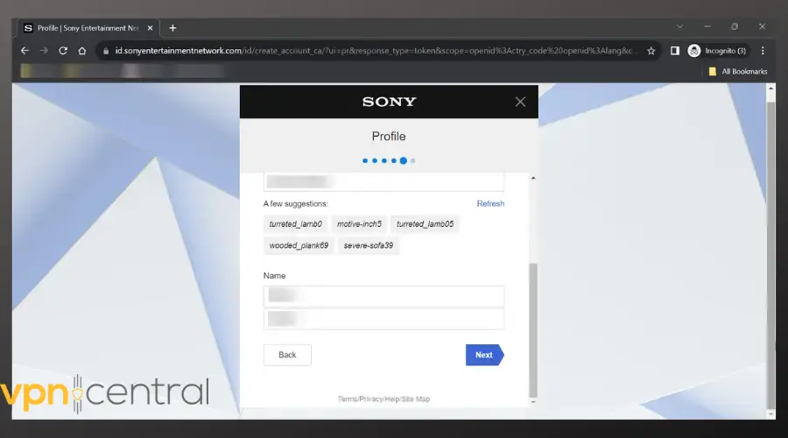Image resolution: width=788 pixels, height=438 pixels.
Task: Click the browser address bar URL
Action: [376, 51]
